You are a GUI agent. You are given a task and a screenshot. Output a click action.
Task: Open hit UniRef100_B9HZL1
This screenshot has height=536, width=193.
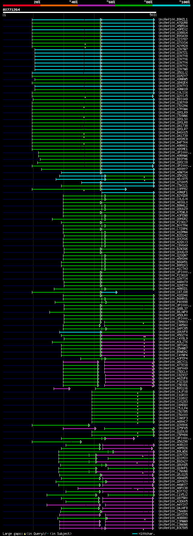click(x=173, y=20)
